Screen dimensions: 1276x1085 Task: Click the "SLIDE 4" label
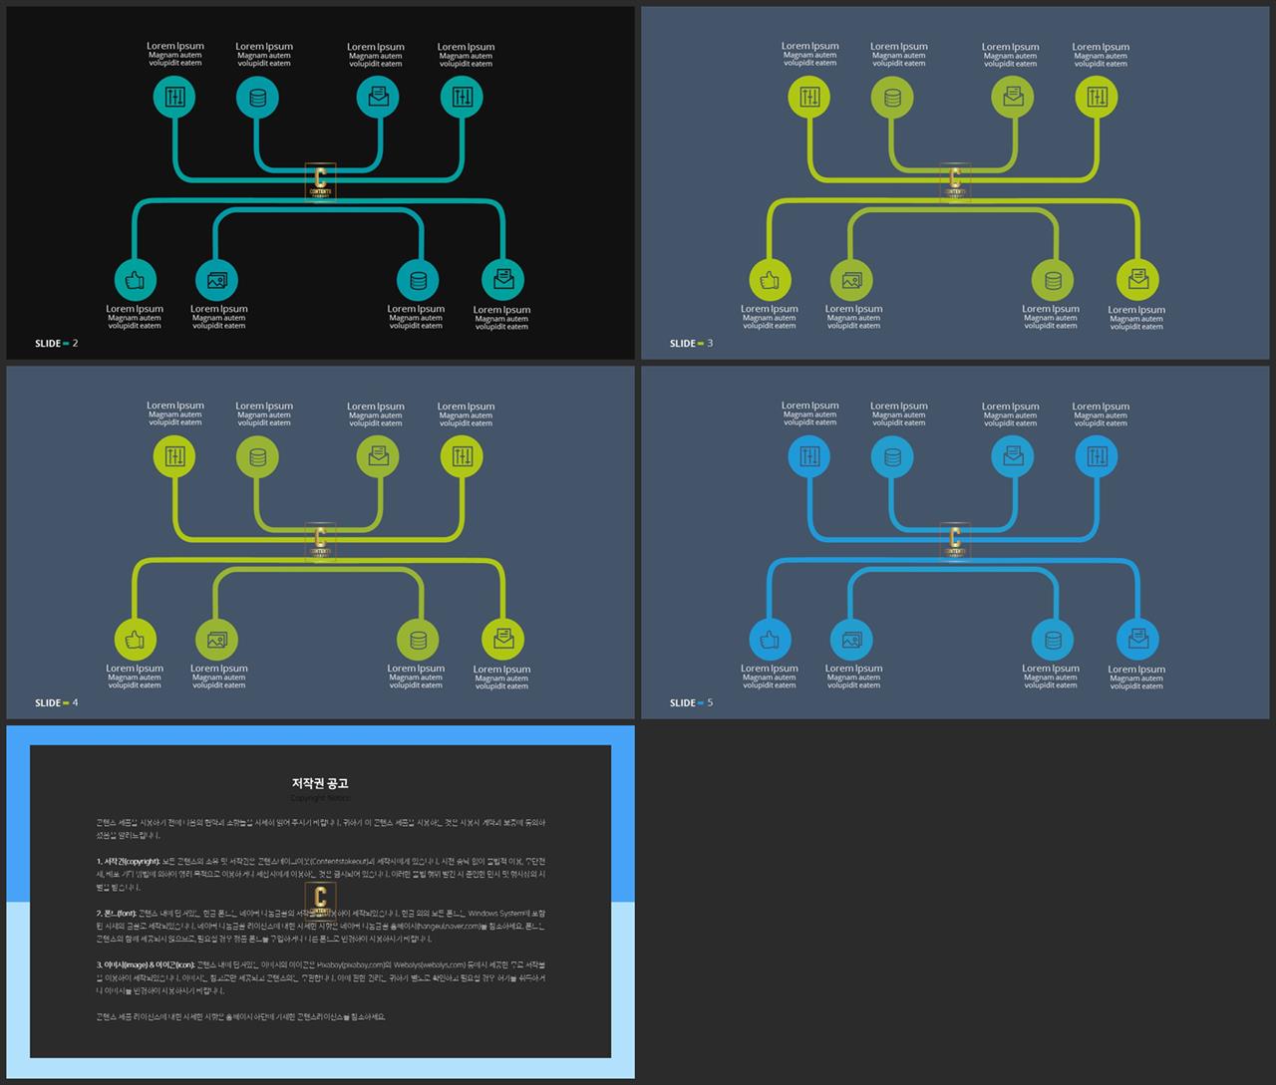[x=56, y=703]
